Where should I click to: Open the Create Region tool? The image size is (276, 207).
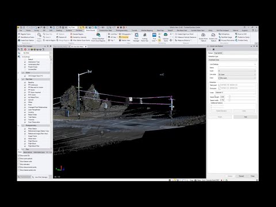(x=39, y=37)
